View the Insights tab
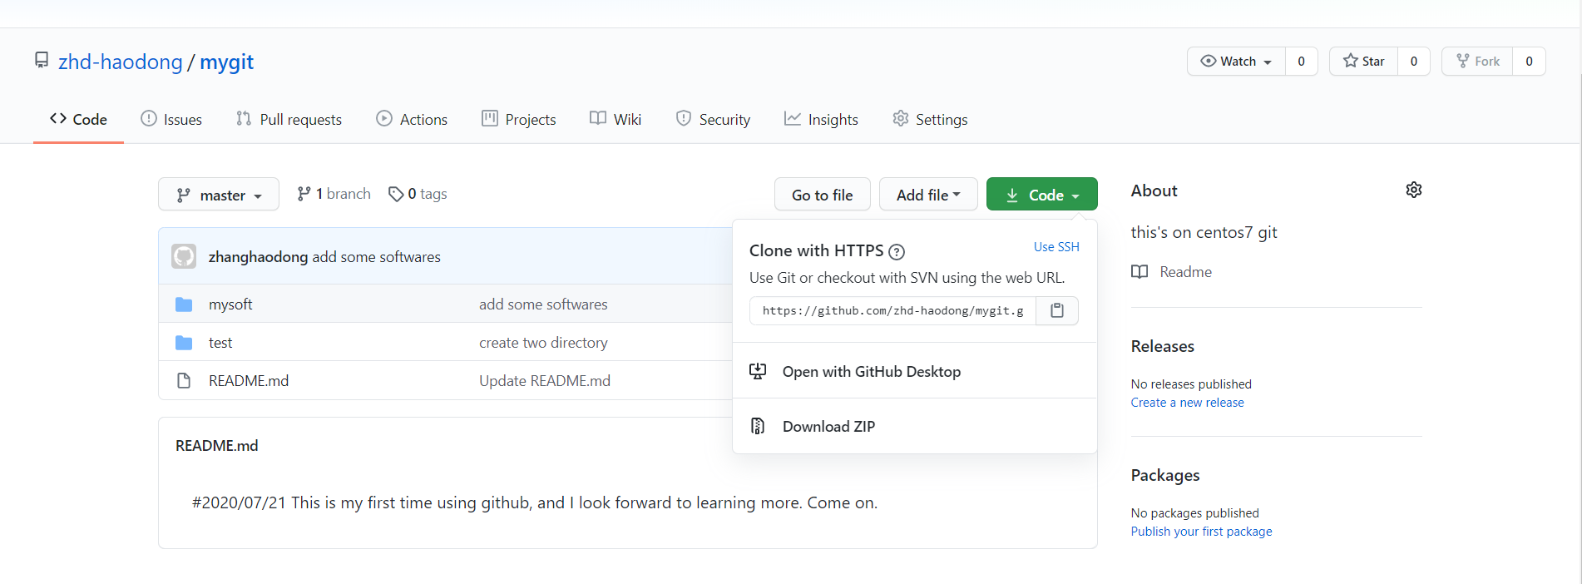 click(x=821, y=119)
